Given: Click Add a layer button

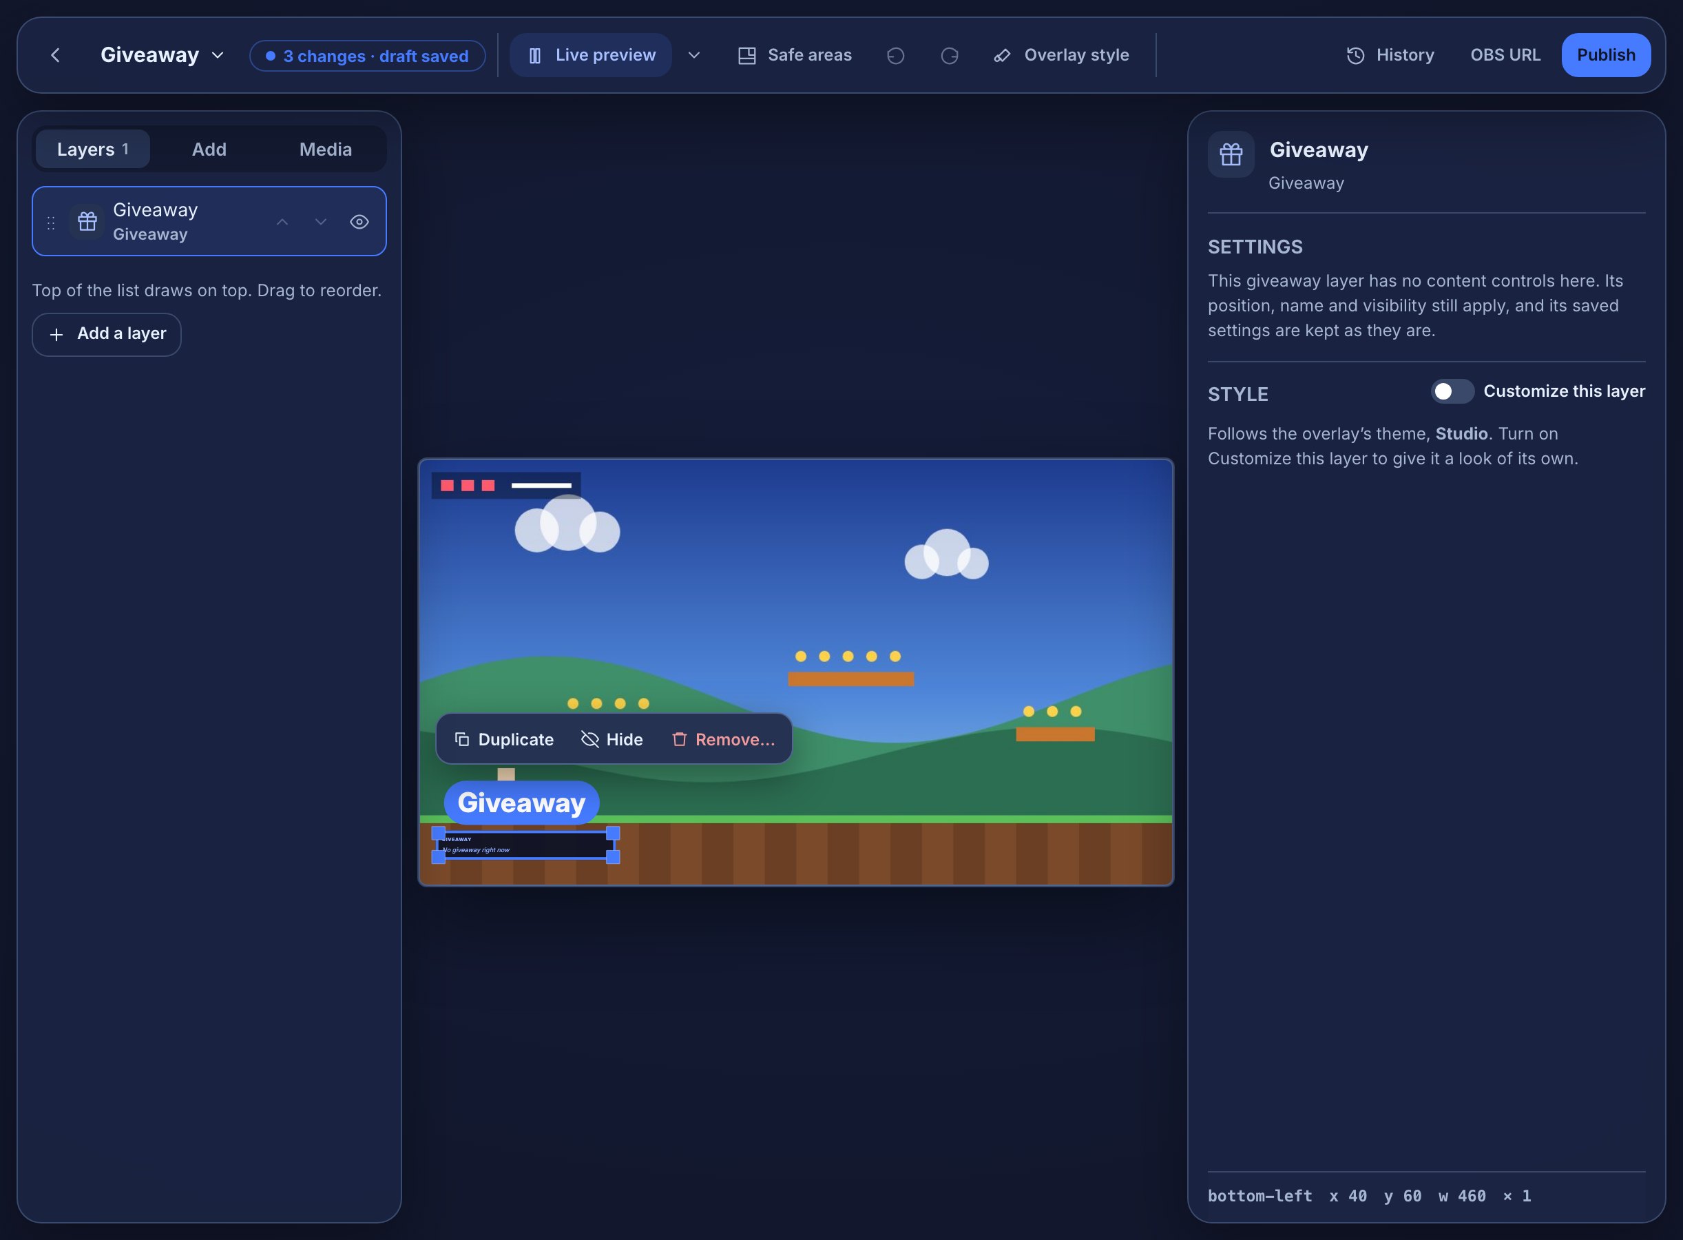Looking at the screenshot, I should (107, 335).
